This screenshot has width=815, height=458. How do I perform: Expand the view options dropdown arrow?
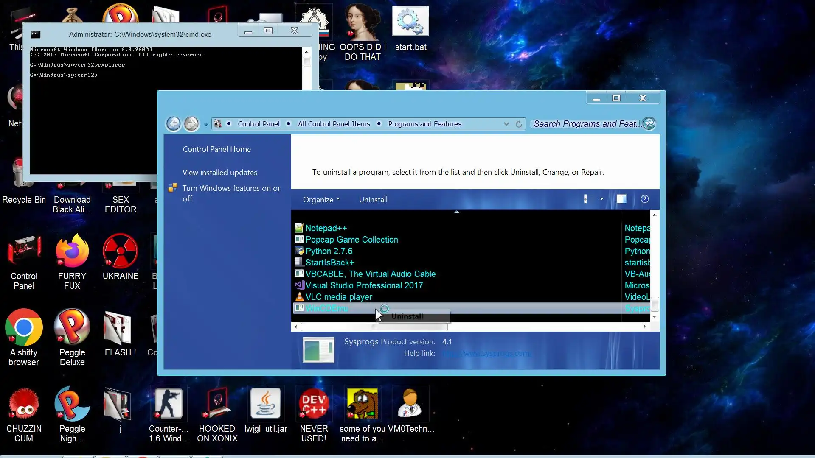click(x=601, y=199)
